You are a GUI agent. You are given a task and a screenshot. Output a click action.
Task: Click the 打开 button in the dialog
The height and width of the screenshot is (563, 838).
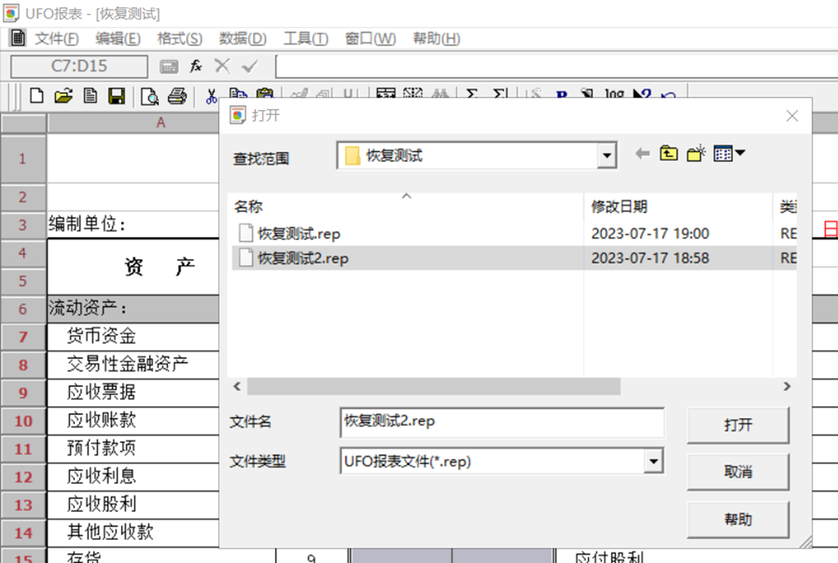(738, 425)
